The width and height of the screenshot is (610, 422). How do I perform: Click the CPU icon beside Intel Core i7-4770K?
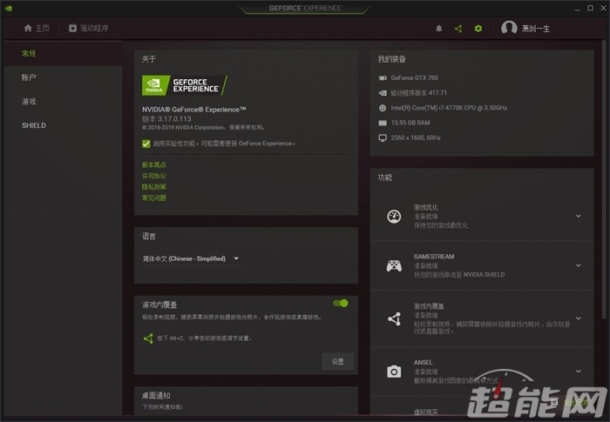(x=383, y=108)
